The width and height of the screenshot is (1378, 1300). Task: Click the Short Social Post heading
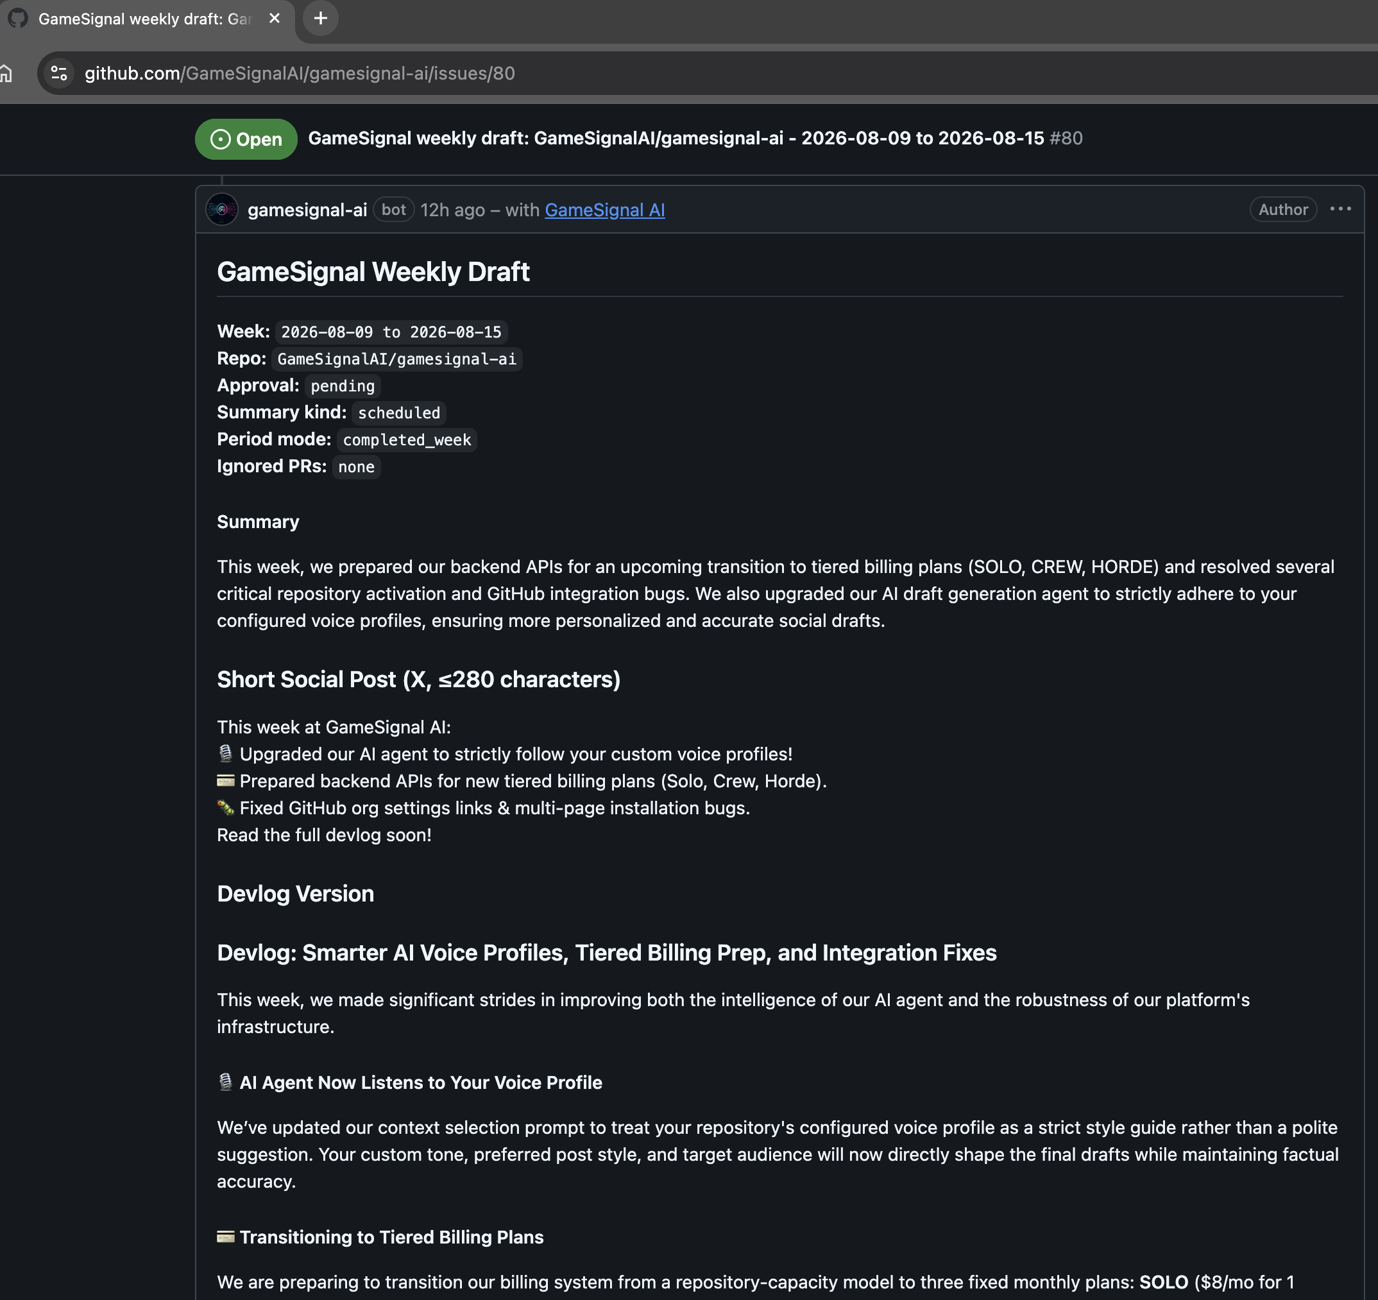click(x=419, y=680)
